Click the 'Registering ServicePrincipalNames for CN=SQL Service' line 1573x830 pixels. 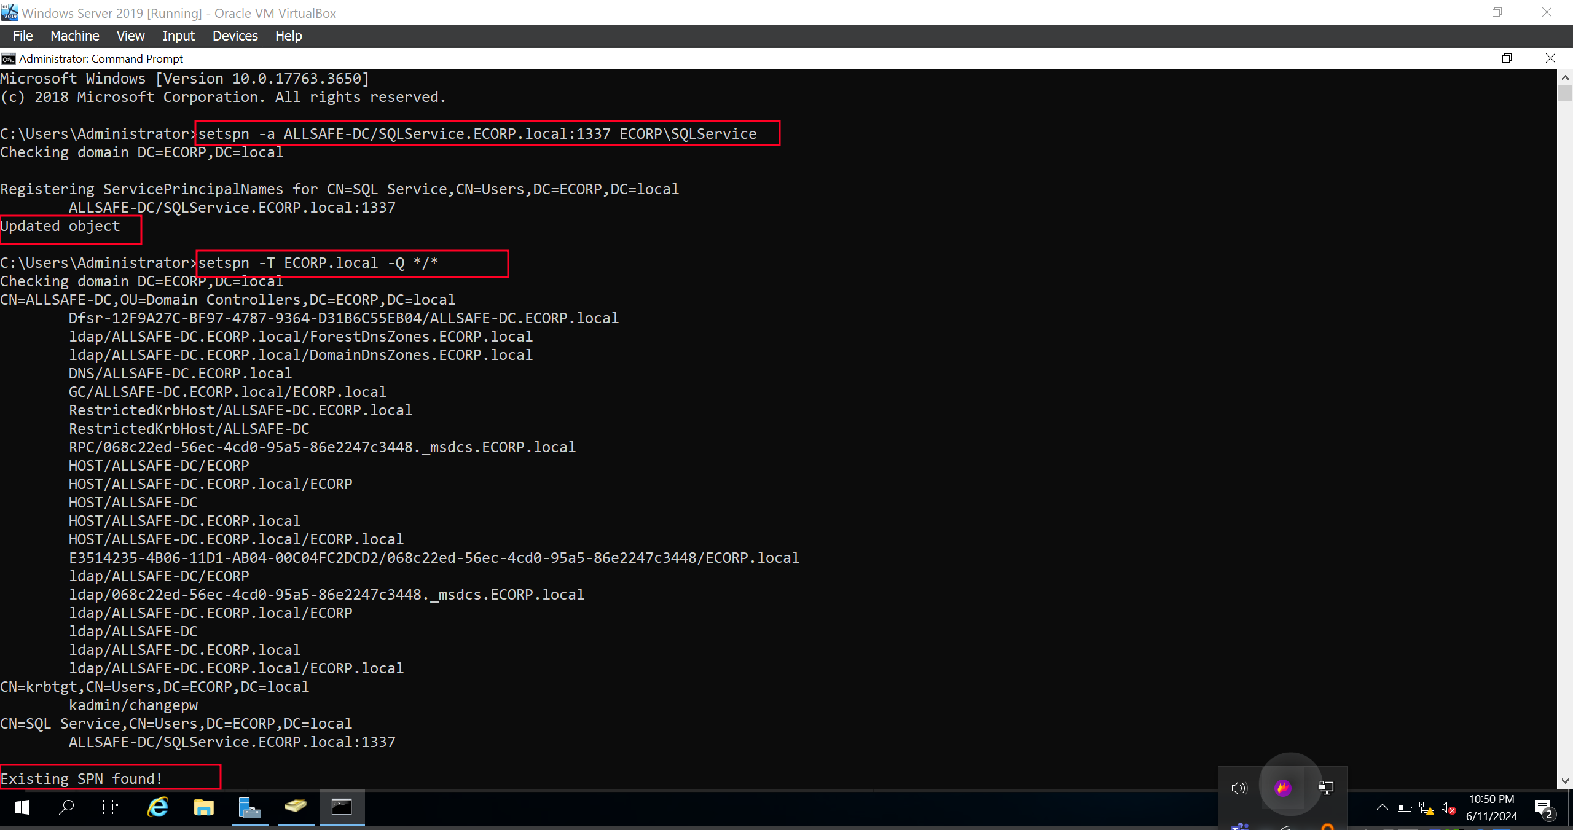340,189
